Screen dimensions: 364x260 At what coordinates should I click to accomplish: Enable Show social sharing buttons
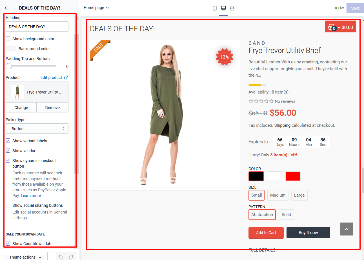[x=8, y=205]
